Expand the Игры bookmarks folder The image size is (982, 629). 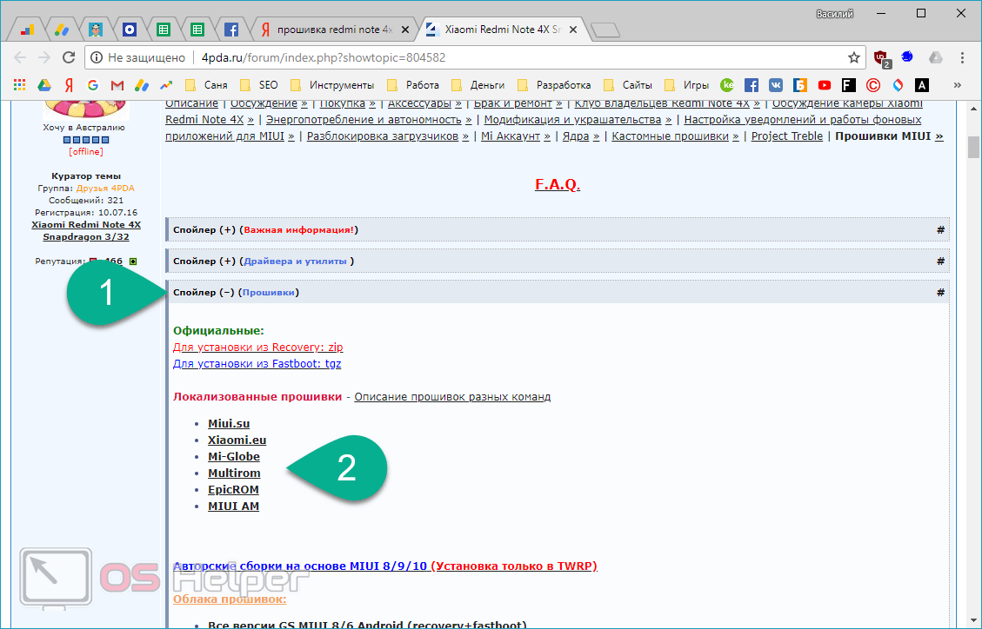coord(686,85)
